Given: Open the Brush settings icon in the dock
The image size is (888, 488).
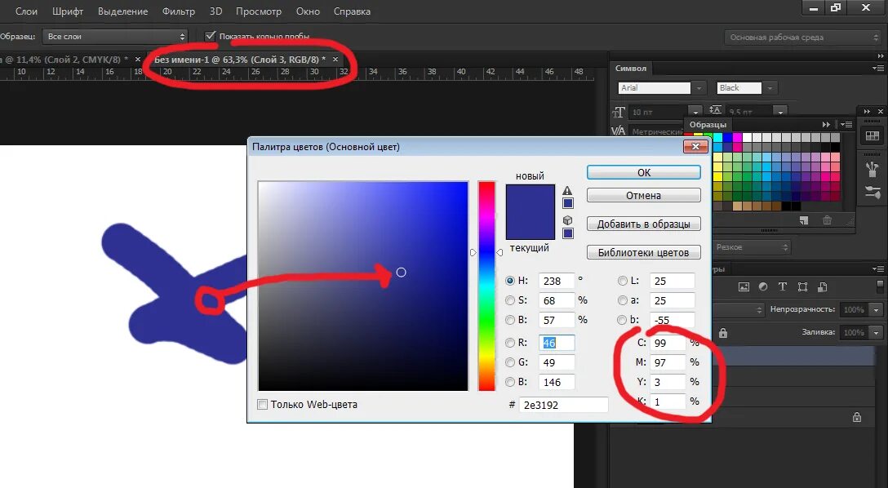Looking at the screenshot, I should tap(872, 193).
